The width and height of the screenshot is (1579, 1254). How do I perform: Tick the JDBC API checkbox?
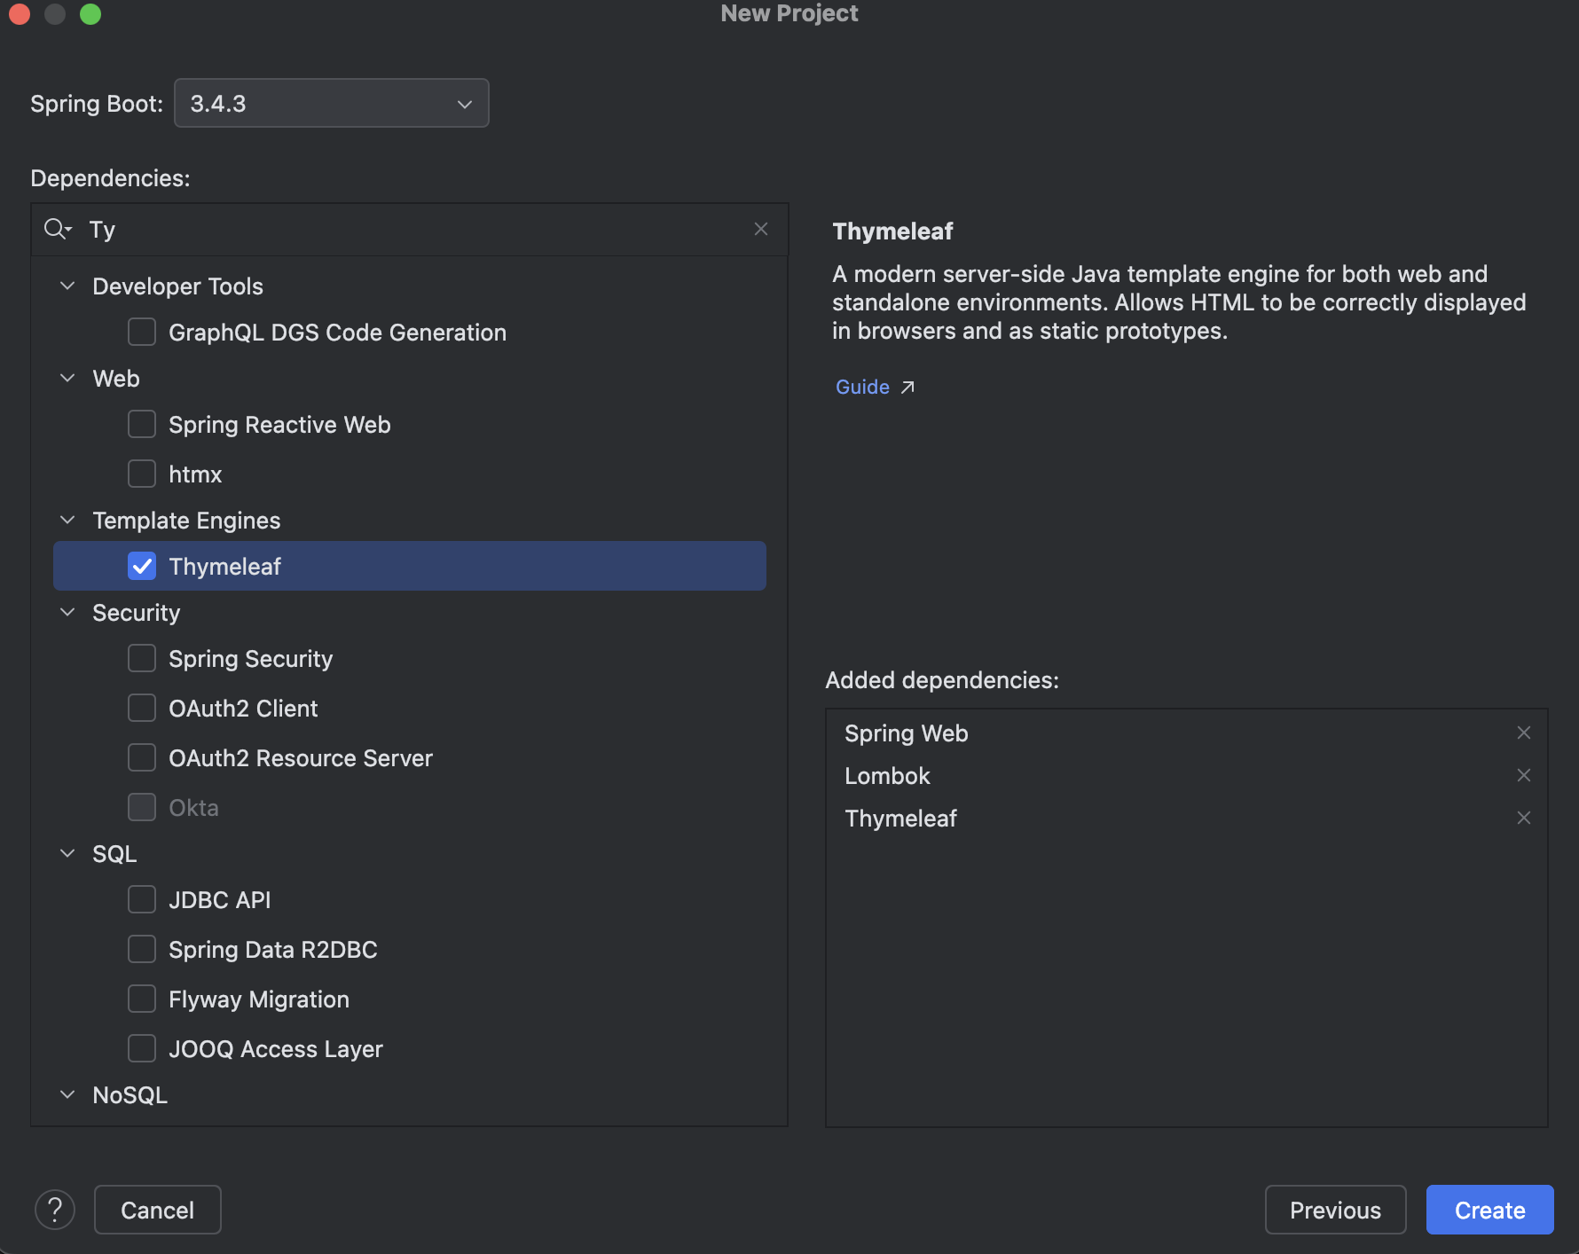click(x=142, y=899)
